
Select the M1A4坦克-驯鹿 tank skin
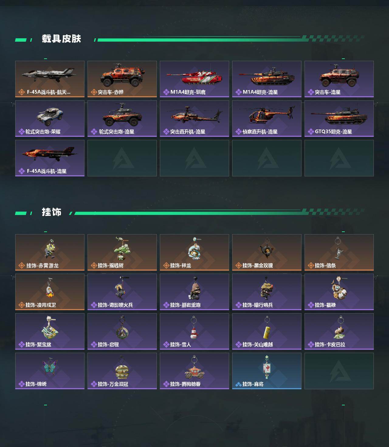pos(194,79)
